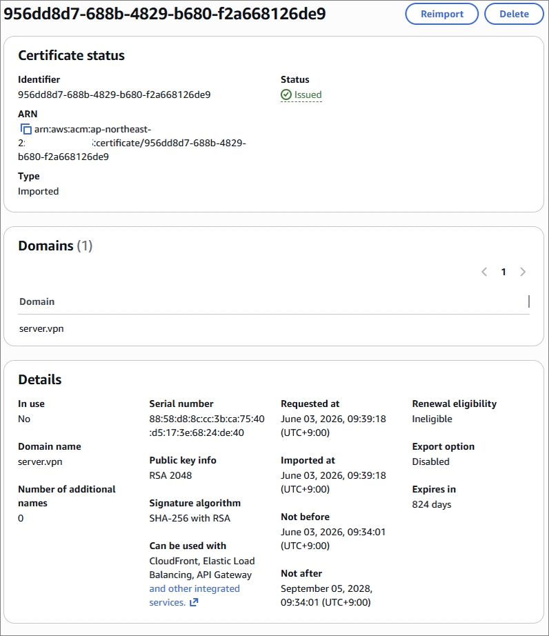Screen dimensions: 549x636
Task: Click the Not after September 05, 2028 date
Action: (326, 595)
